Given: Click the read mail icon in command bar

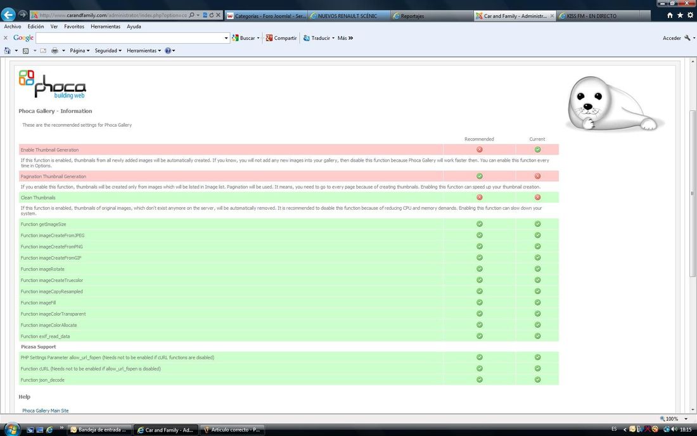Looking at the screenshot, I should 43,51.
